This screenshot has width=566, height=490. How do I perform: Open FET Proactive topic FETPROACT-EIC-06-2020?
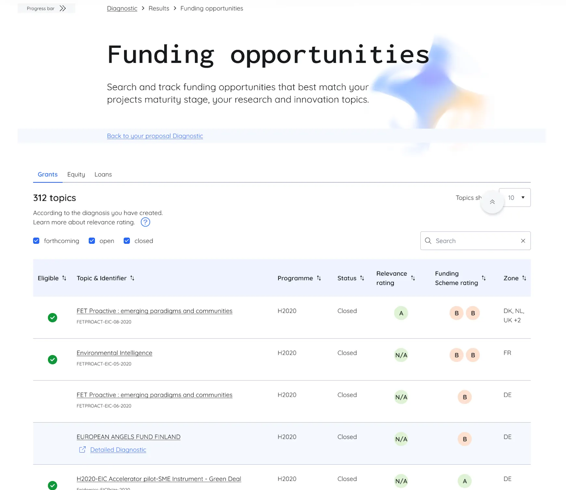click(x=155, y=395)
